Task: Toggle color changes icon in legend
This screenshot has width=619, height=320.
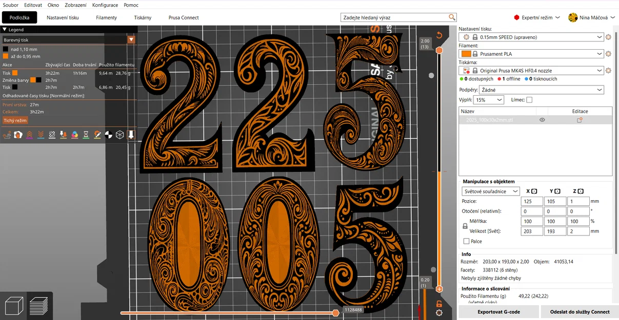Action: [74, 135]
